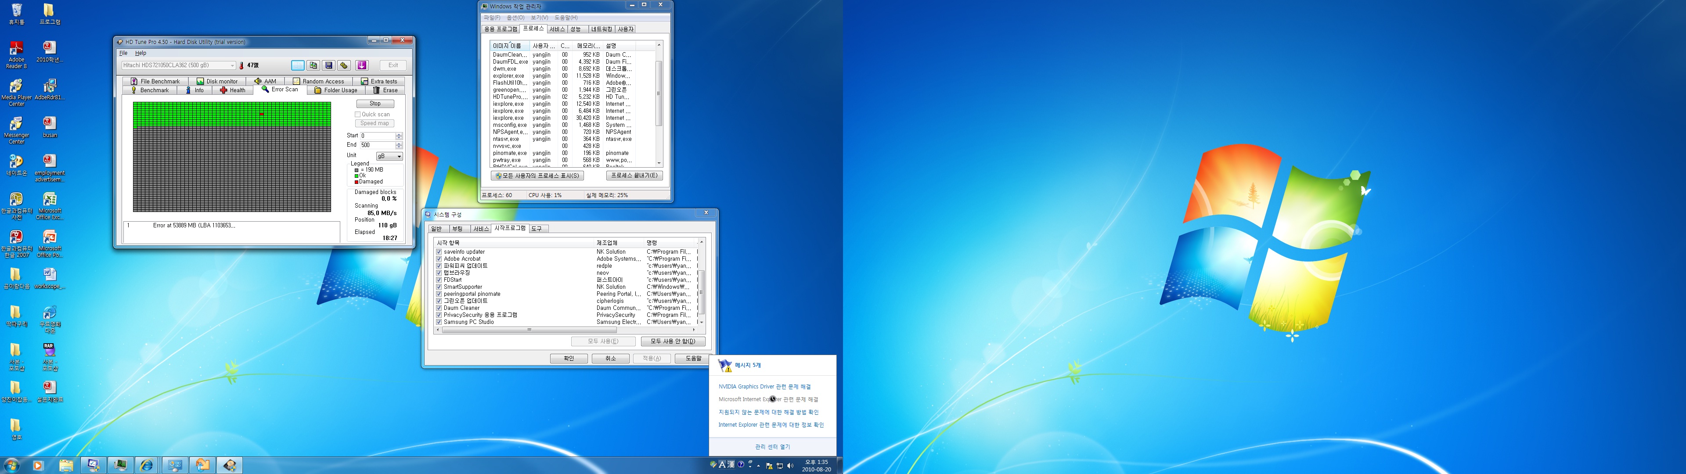The width and height of the screenshot is (1686, 474).
Task: Click the Action Center flag tray icon
Action: coord(770,466)
